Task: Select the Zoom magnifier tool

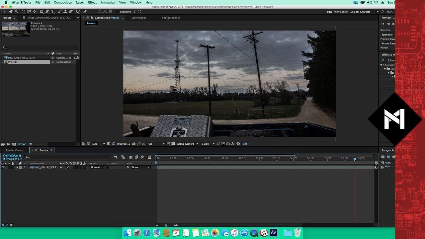Action: (17, 12)
